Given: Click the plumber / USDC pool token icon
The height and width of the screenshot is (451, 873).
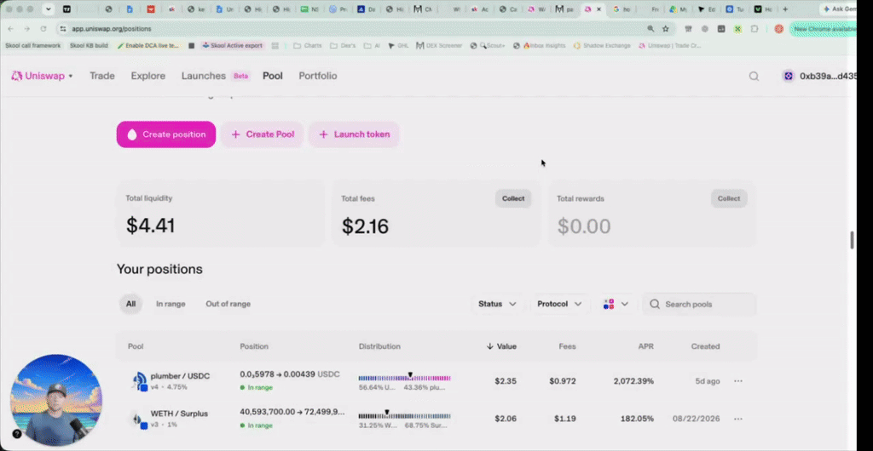Looking at the screenshot, I should [139, 381].
